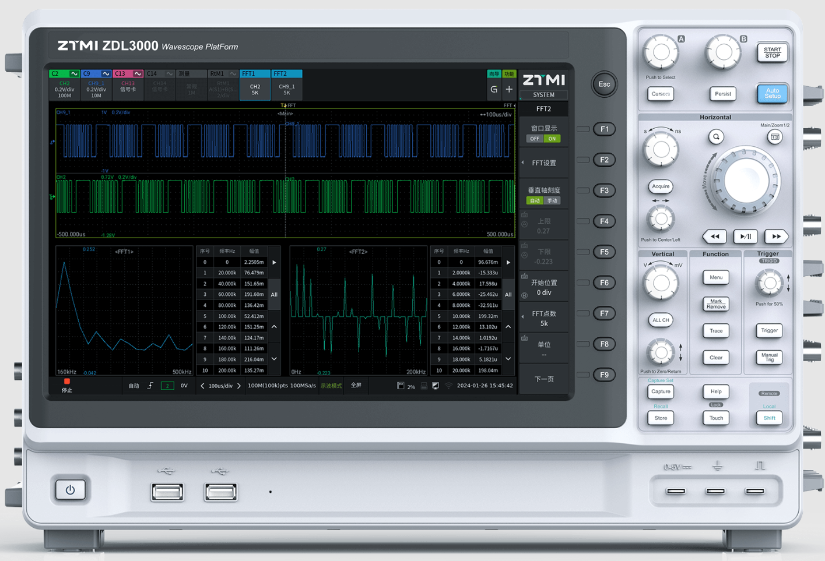
Task: Set 窗口显示 window display to ON
Action: click(552, 139)
